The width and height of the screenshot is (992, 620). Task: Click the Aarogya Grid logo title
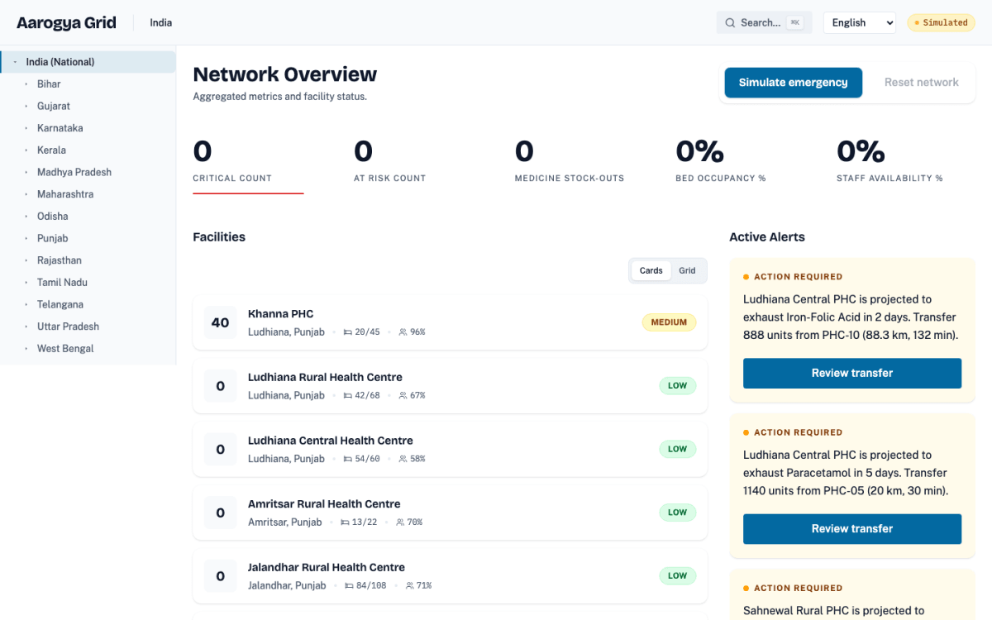click(x=66, y=22)
